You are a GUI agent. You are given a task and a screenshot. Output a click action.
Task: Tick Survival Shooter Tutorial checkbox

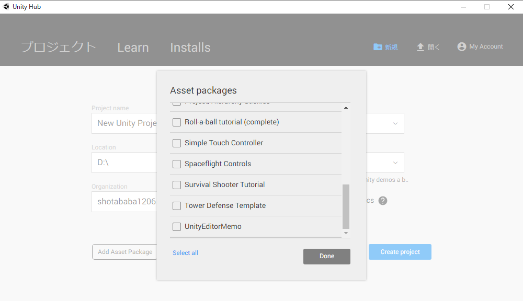point(177,185)
